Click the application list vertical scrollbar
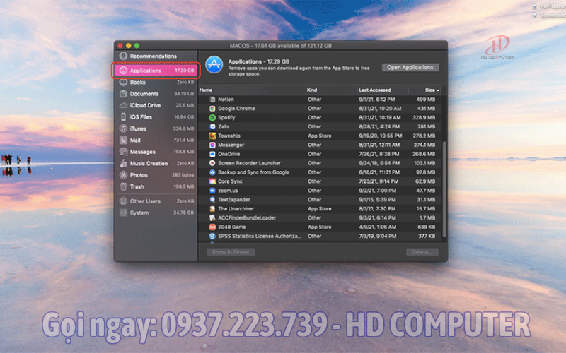566x353 pixels. [444, 184]
